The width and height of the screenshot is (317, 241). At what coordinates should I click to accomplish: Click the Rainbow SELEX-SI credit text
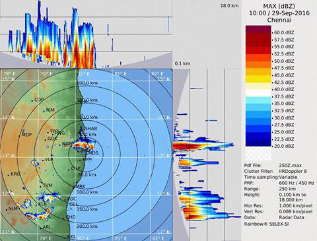pos(266,224)
